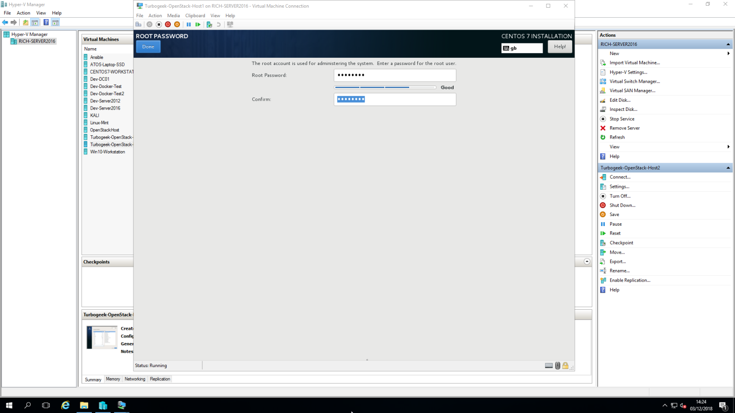This screenshot has width=735, height=413.
Task: Click the Root Password input field
Action: (395, 75)
